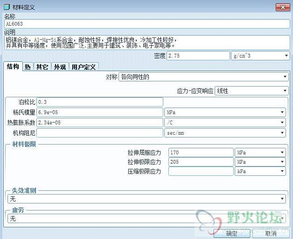This screenshot has width=293, height=239.
Task: Click the 取消 button
Action: 271,233
